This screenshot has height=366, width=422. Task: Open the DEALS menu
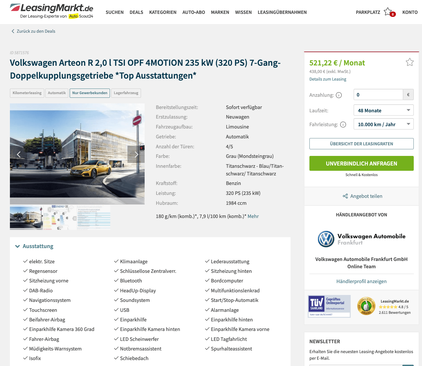136,12
